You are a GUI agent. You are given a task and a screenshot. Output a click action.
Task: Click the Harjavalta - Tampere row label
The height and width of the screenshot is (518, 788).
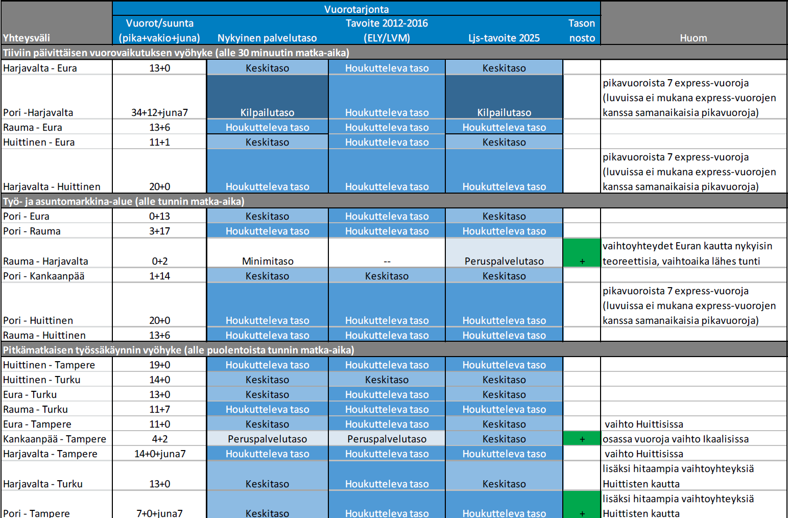click(x=50, y=454)
